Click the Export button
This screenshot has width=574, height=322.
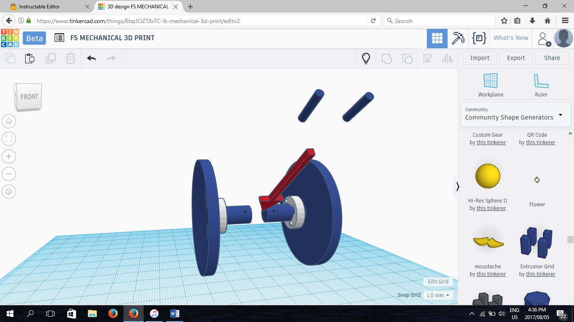516,58
